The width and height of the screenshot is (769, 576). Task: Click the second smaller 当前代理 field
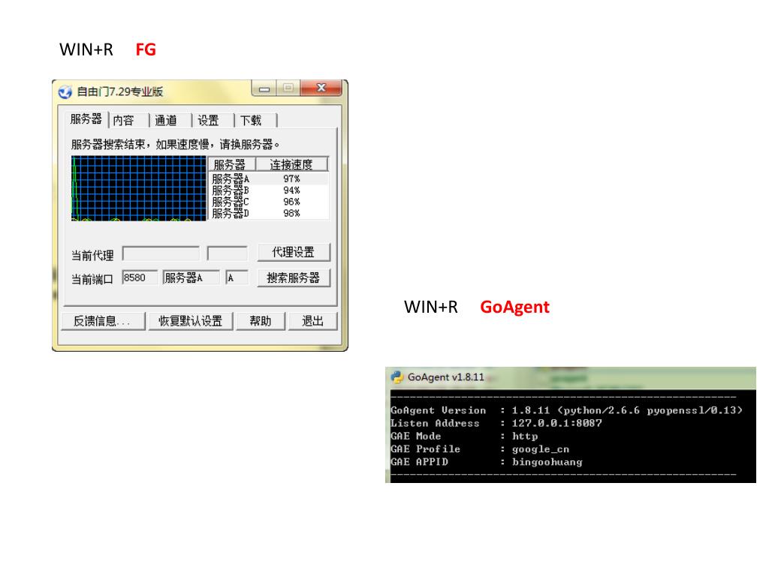228,253
